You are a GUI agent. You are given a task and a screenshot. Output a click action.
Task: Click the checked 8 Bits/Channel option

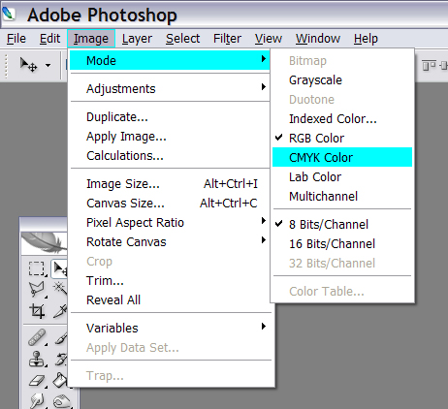(x=342, y=224)
